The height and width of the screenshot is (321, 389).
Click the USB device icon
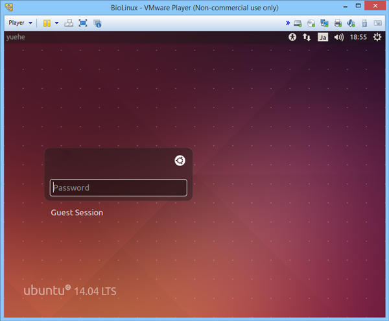pyautogui.click(x=364, y=23)
